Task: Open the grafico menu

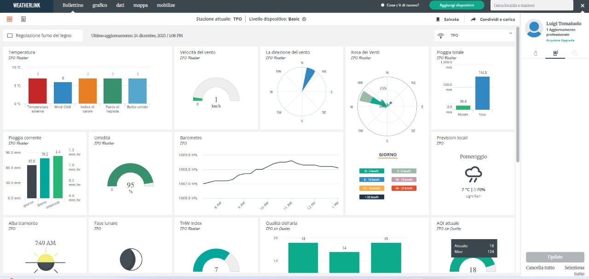Action: coord(99,5)
